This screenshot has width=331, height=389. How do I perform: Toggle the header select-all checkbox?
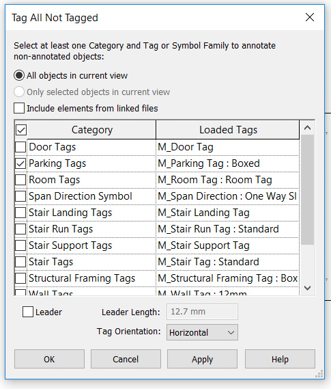click(21, 130)
